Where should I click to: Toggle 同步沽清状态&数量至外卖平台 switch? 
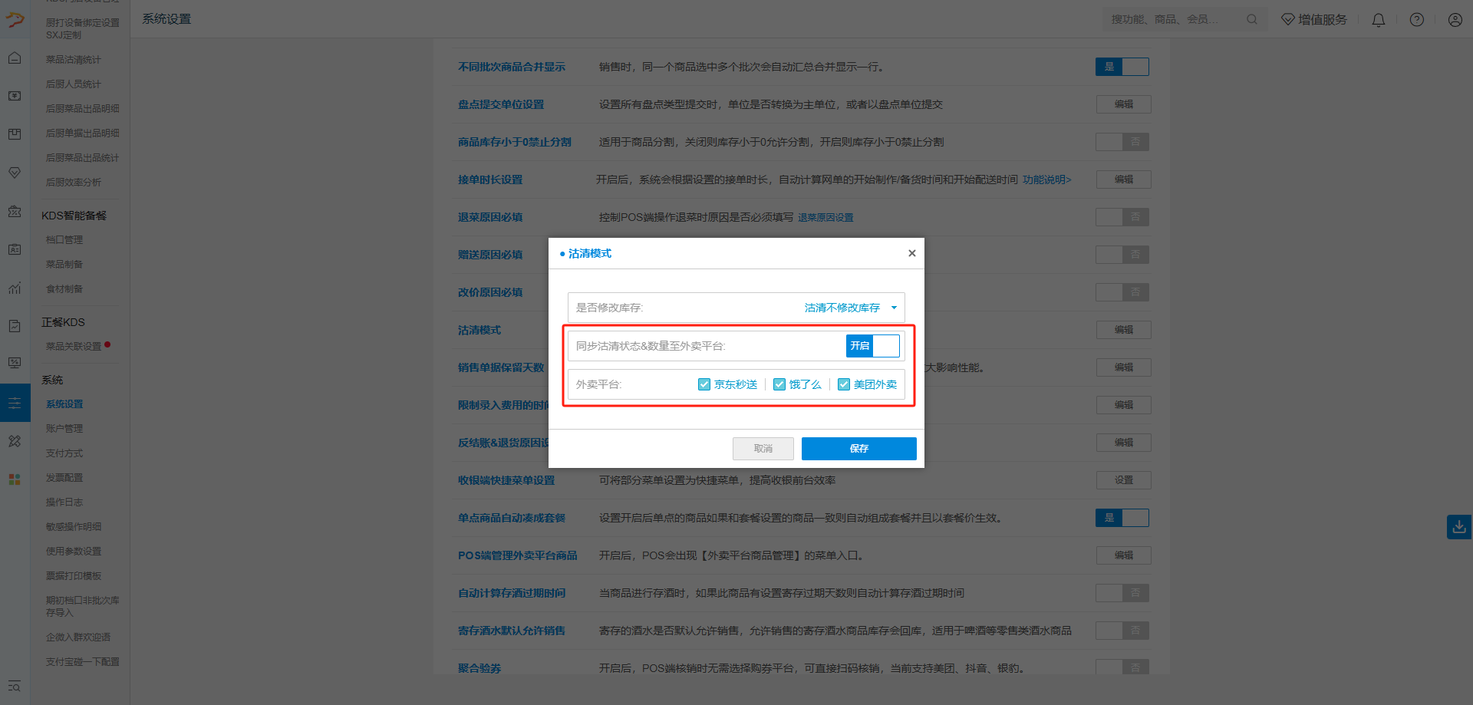click(x=873, y=346)
